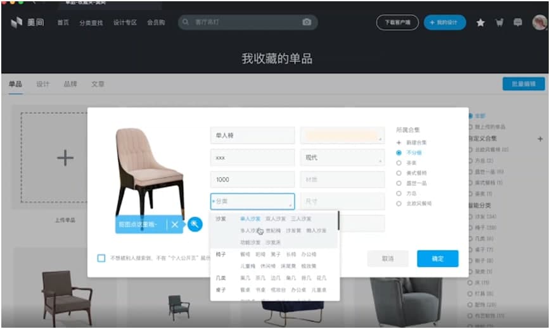Open the shopping cart icon
Viewport: 550px width, 329px height.
[x=499, y=23]
